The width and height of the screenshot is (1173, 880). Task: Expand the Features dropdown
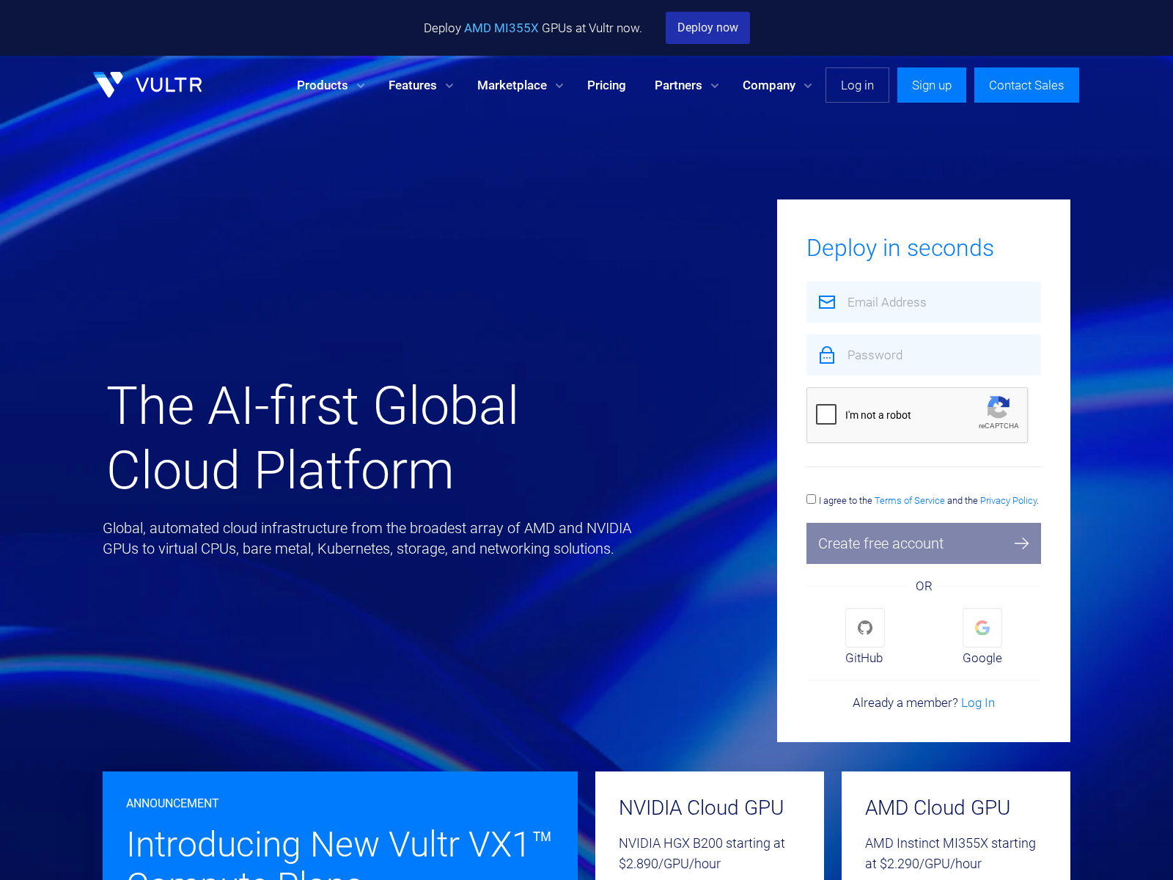pyautogui.click(x=412, y=85)
